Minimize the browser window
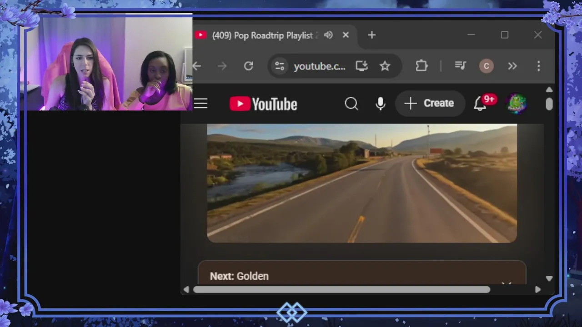582x327 pixels. click(471, 35)
